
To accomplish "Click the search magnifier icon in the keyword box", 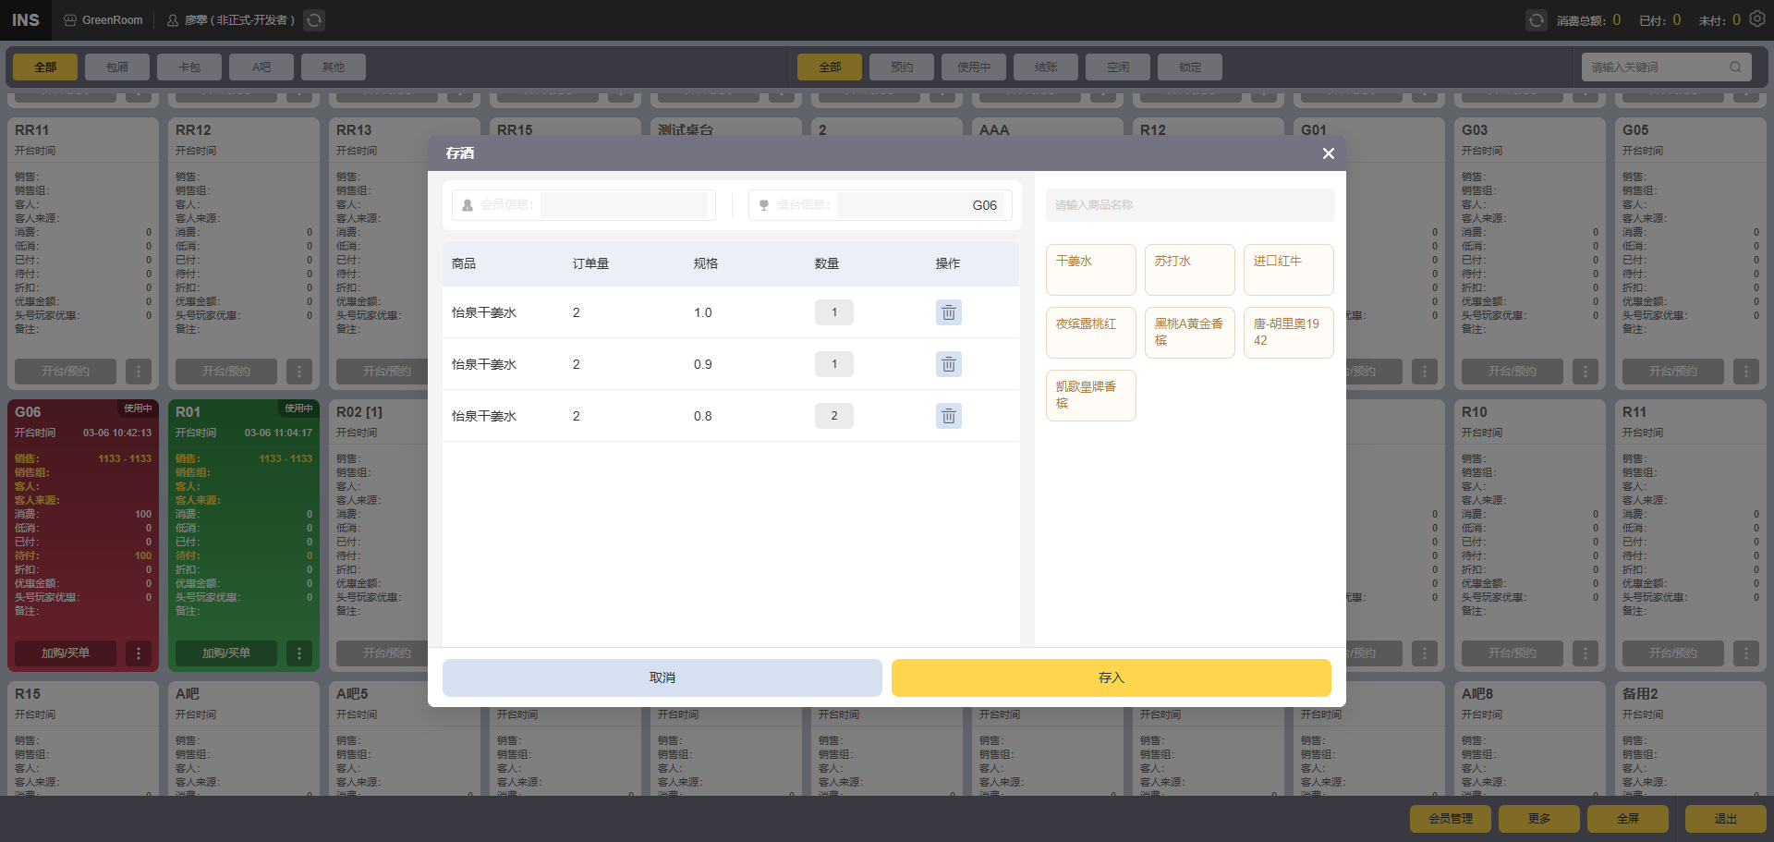I will (1735, 67).
